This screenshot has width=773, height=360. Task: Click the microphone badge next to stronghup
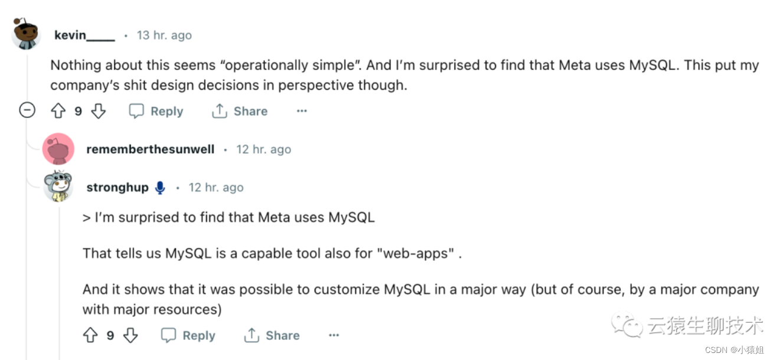click(x=159, y=187)
